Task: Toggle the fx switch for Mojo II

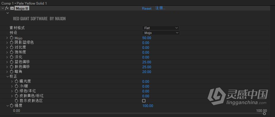Action: tap(7, 8)
